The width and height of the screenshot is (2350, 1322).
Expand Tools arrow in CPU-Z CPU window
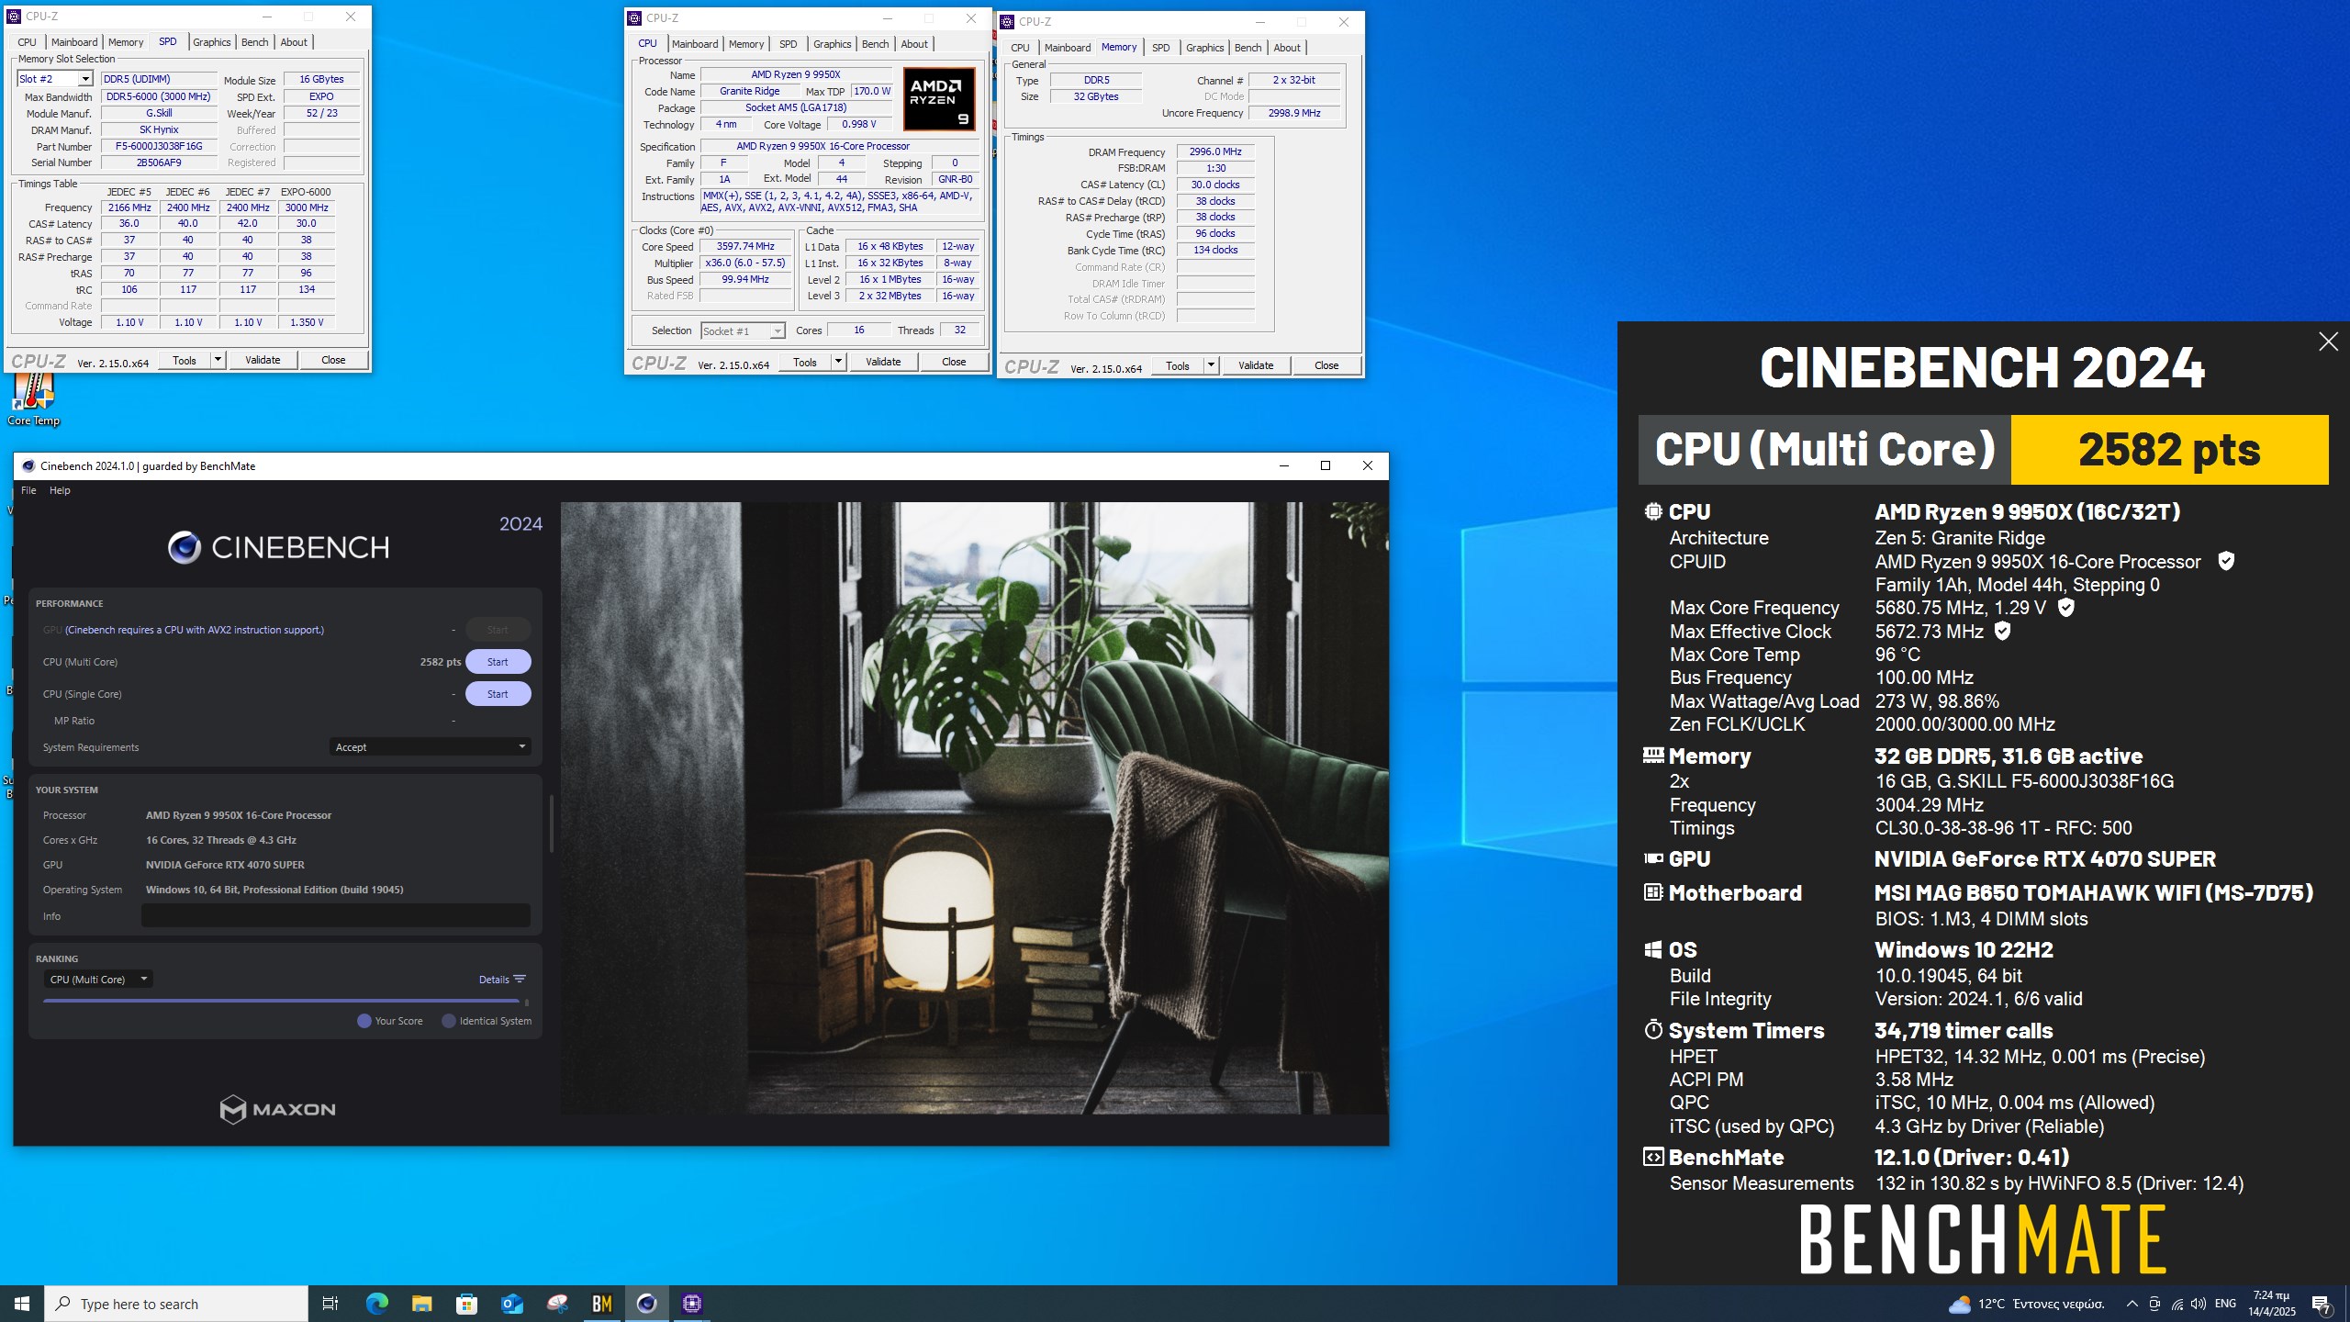click(x=838, y=362)
